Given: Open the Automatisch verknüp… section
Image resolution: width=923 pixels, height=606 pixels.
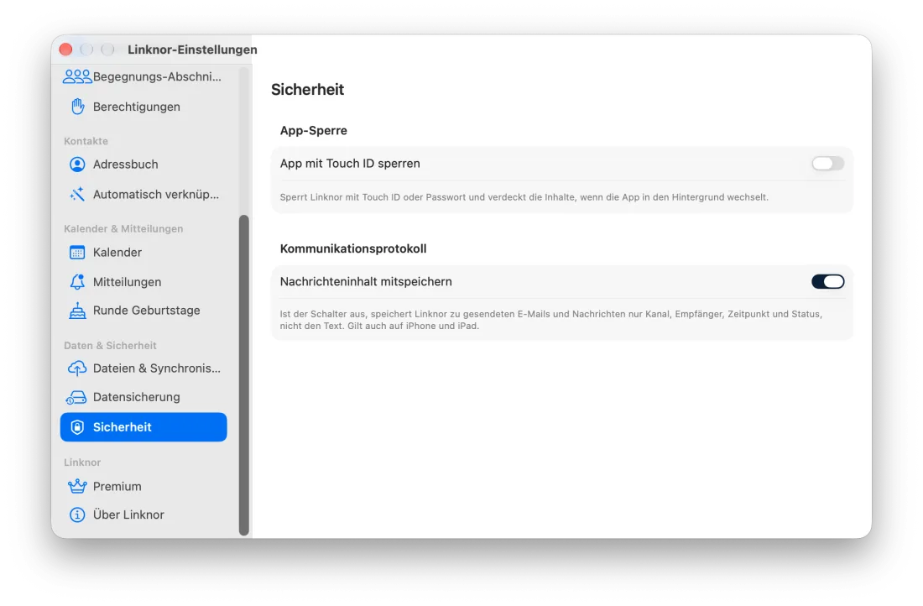Looking at the screenshot, I should pyautogui.click(x=143, y=195).
